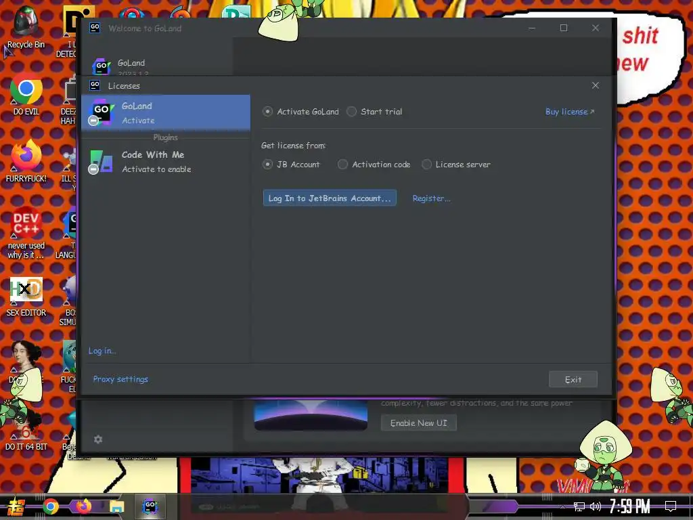
Task: Close the Licenses dialog
Action: click(x=596, y=85)
